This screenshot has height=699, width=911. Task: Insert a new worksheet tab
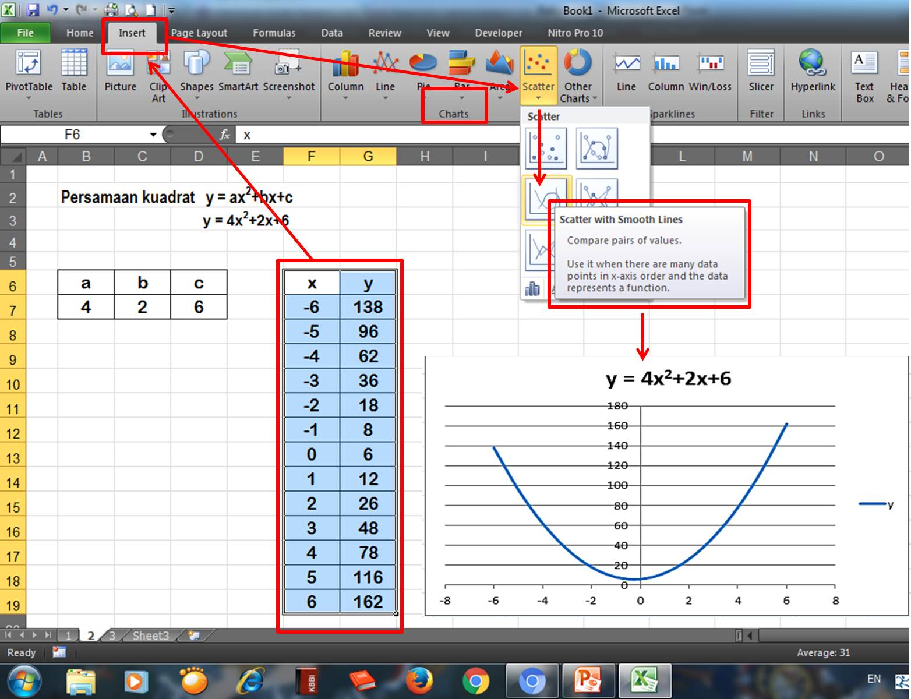pos(194,636)
